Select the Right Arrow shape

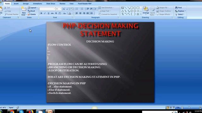pyautogui.click(x=132, y=11)
